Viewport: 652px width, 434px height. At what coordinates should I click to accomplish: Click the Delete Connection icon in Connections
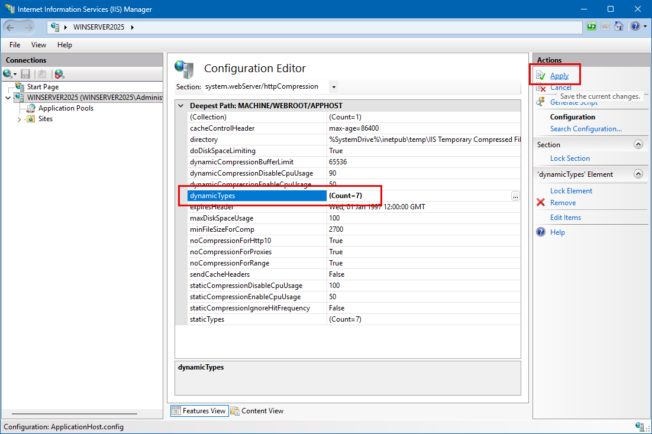[59, 74]
